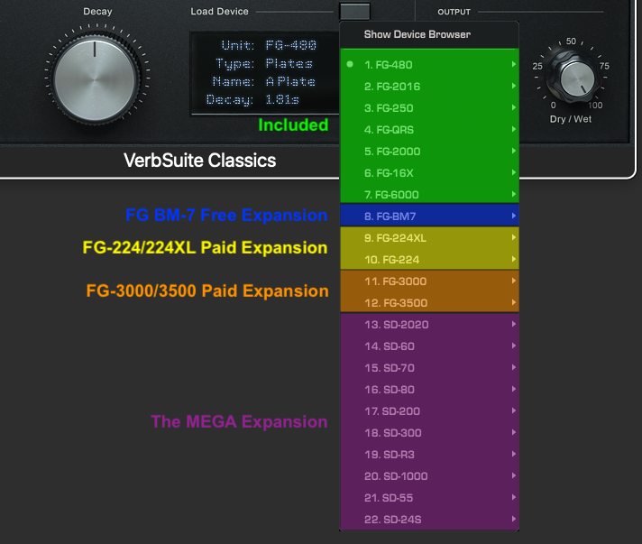Screen dimensions: 642x544
Task: Choose 10. FG-224 device
Action: (429, 260)
